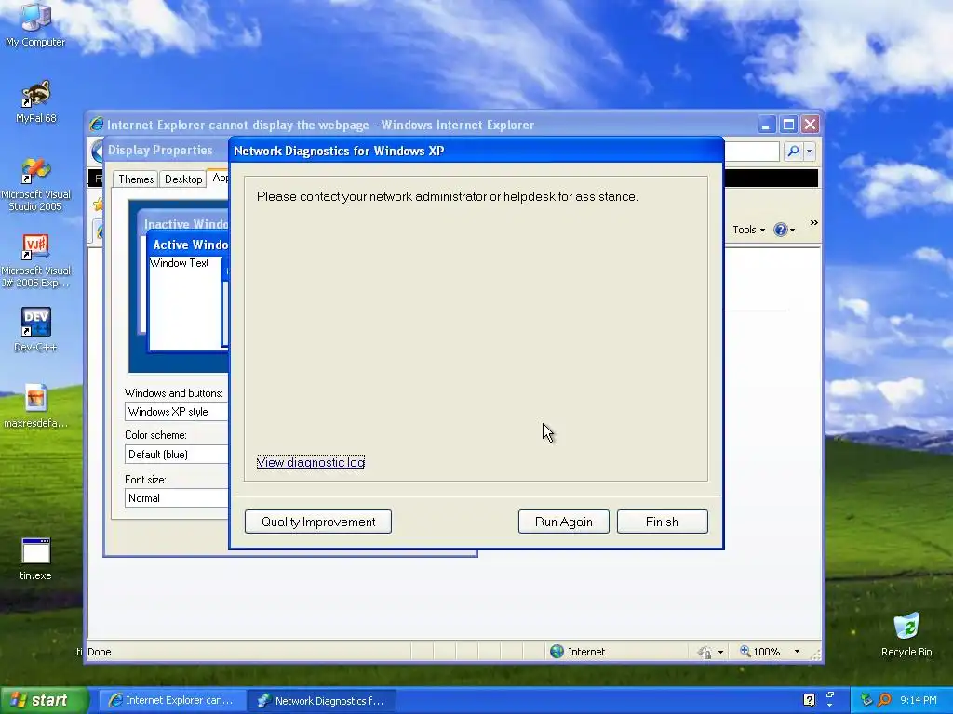Click the restore icon on the language bar
The image size is (953, 714).
830,695
